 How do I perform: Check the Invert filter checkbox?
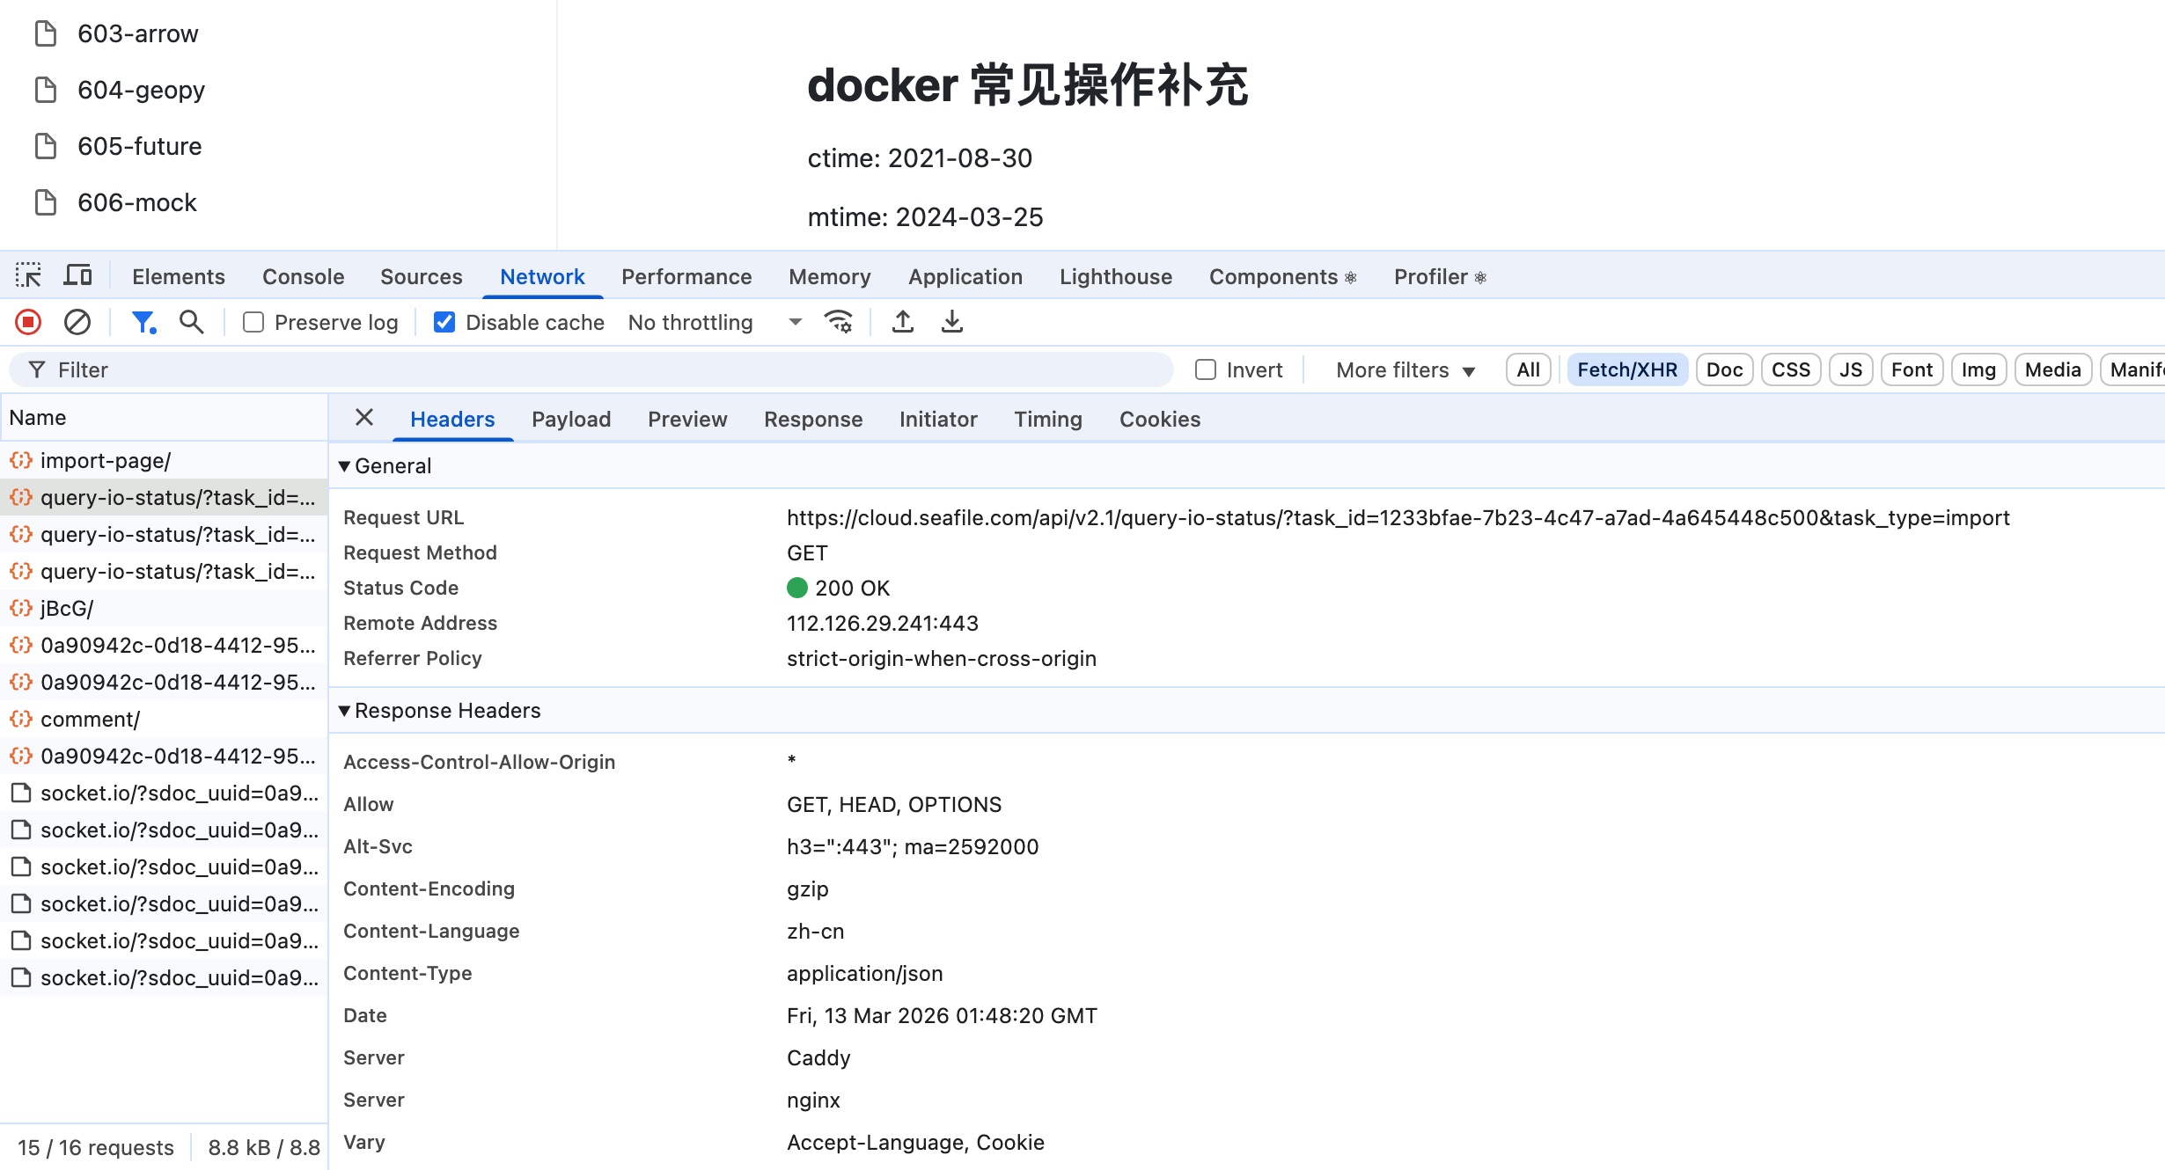point(1205,370)
